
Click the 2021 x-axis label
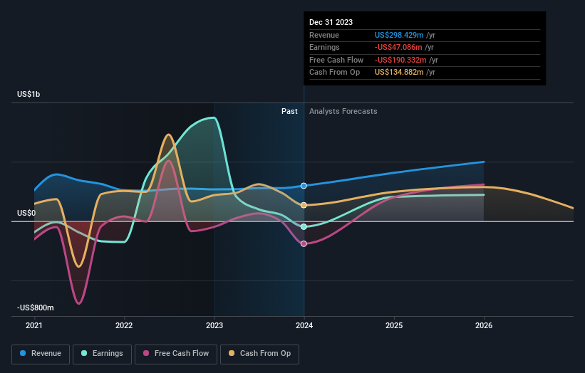pyautogui.click(x=34, y=325)
